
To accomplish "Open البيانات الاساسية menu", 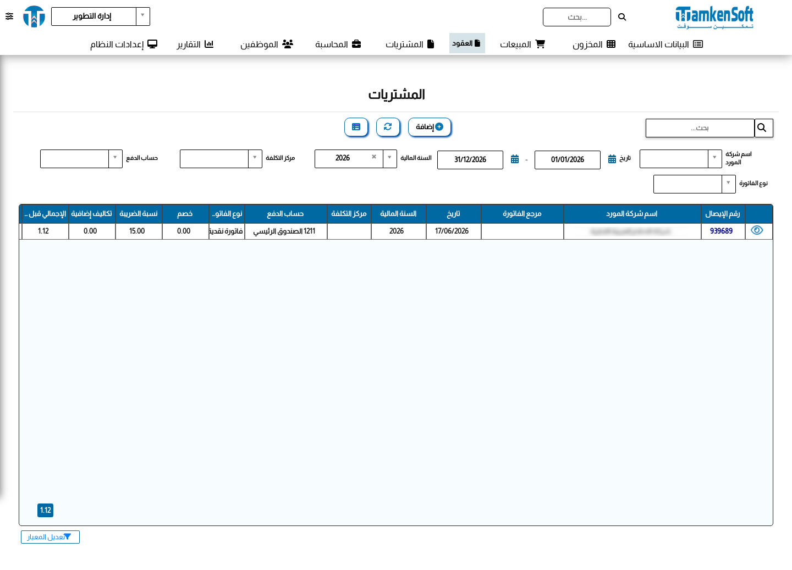I will click(665, 45).
